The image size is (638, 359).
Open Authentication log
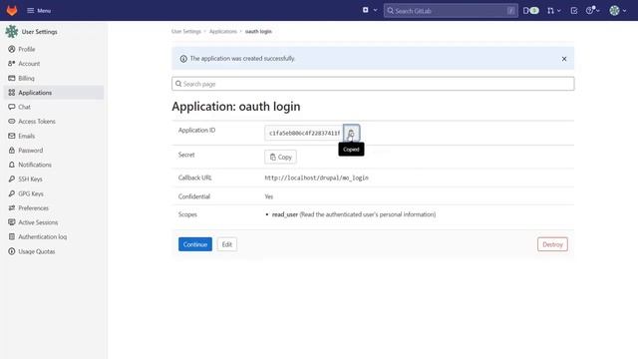point(42,237)
